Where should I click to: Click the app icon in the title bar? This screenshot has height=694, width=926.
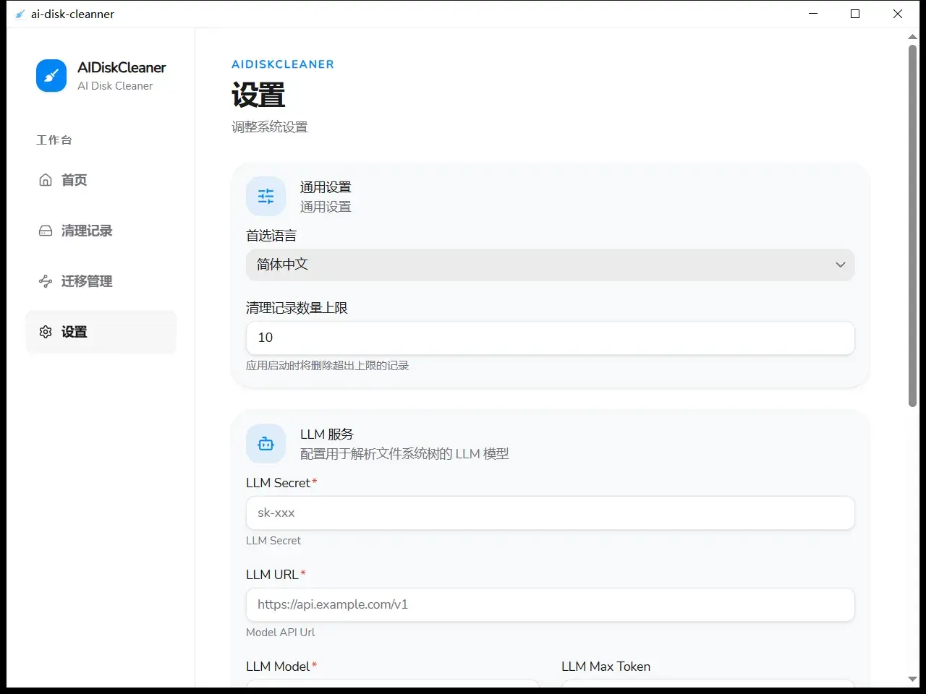[20, 14]
